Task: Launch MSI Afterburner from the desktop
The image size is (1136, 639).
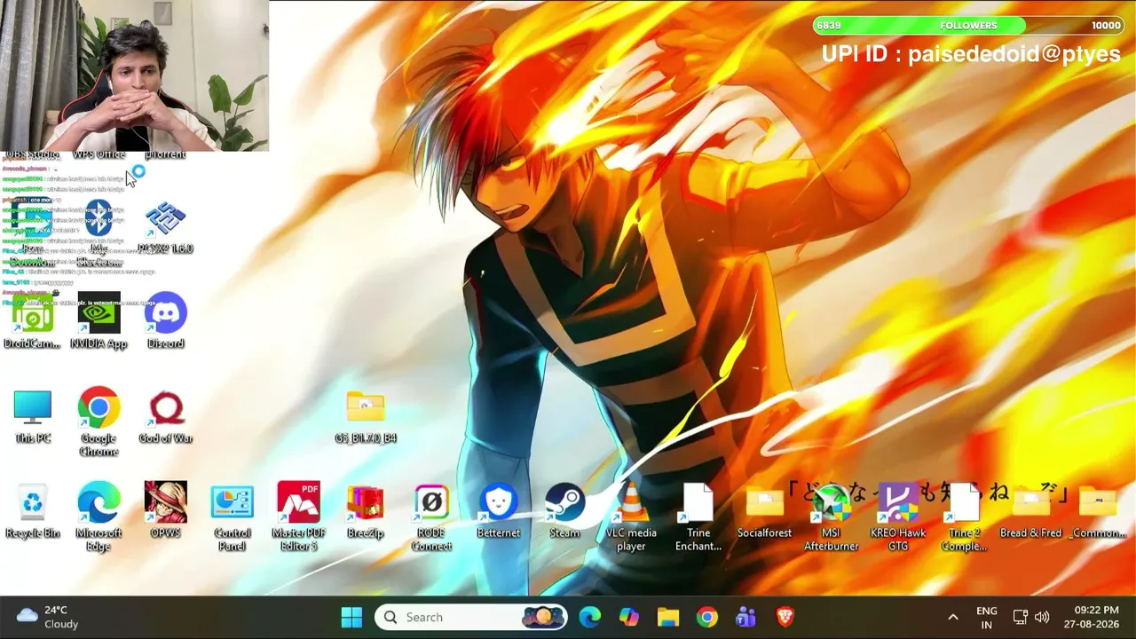Action: point(831,517)
